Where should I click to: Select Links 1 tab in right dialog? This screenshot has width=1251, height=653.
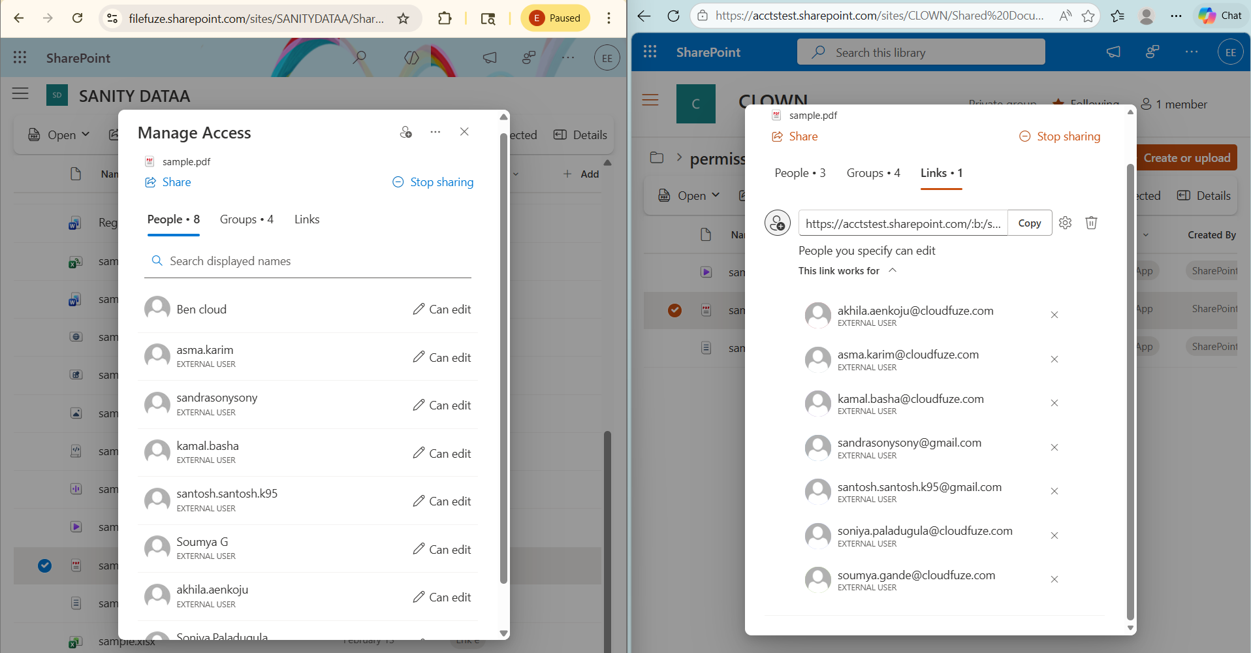coord(942,173)
